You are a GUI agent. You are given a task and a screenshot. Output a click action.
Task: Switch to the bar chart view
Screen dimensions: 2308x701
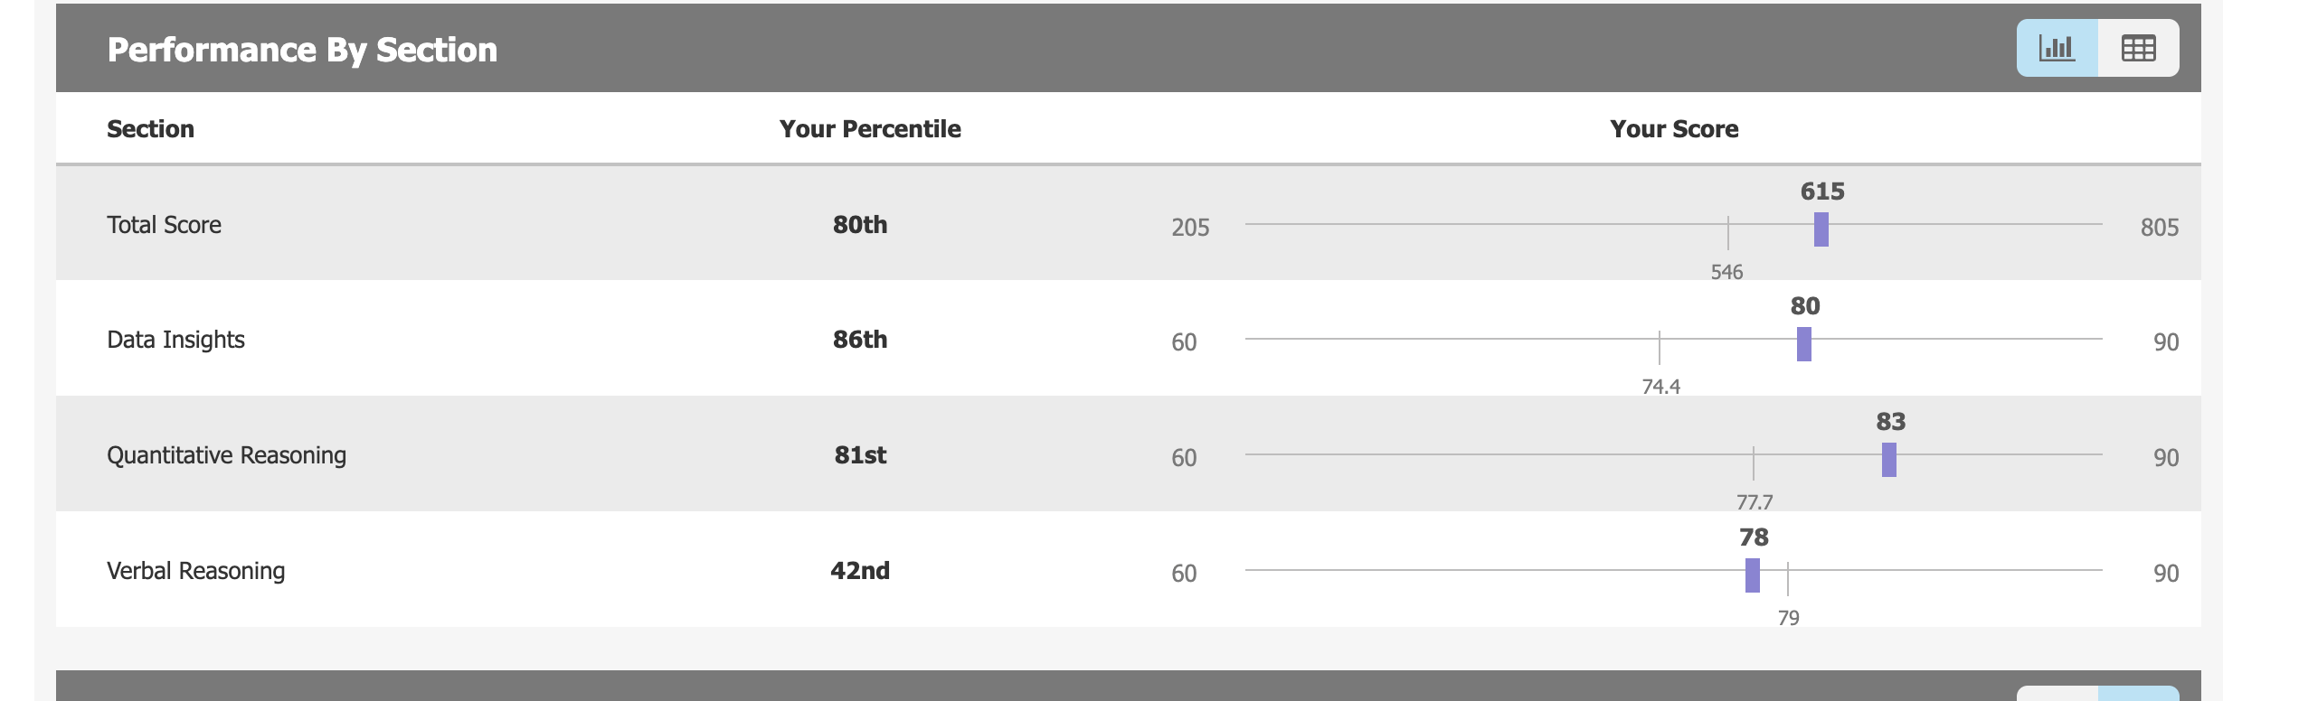(x=2057, y=48)
